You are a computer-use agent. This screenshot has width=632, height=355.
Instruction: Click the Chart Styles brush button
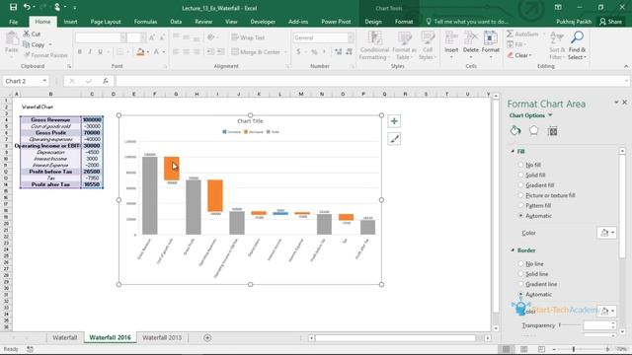[394, 139]
